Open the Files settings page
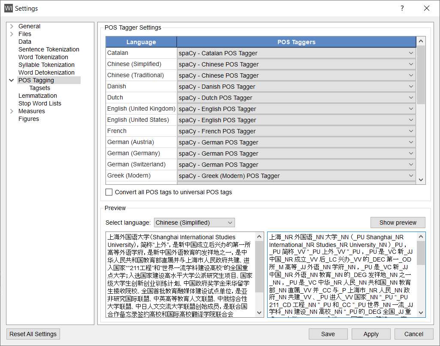 tap(25, 34)
